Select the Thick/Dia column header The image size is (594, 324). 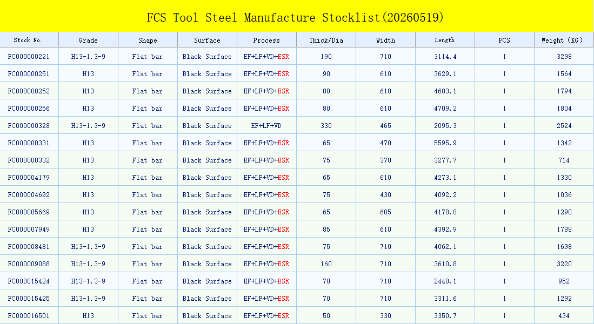point(326,40)
